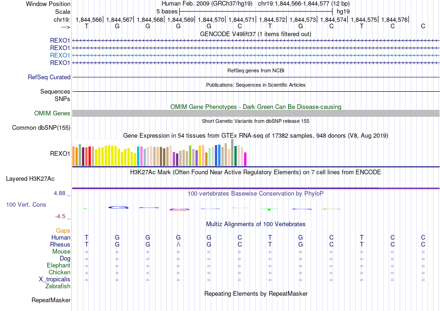The height and width of the screenshot is (311, 440).
Task: Click the magenta bar in GTEx chart
Action: (245, 159)
